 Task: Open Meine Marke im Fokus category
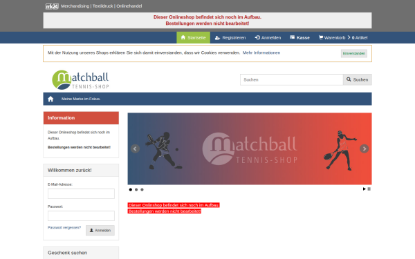[81, 99]
